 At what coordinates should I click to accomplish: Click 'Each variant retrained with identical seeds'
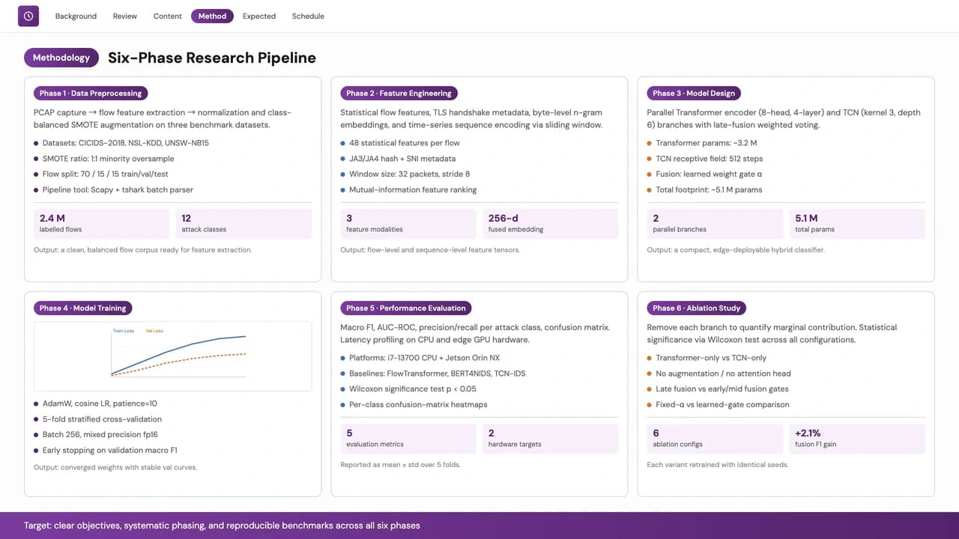[x=718, y=465]
